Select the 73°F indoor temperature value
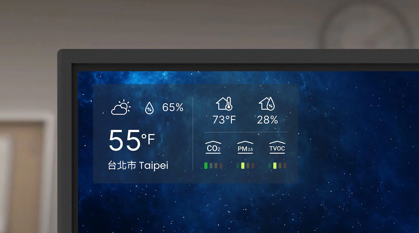Viewport: 419px width, 233px height. click(224, 120)
